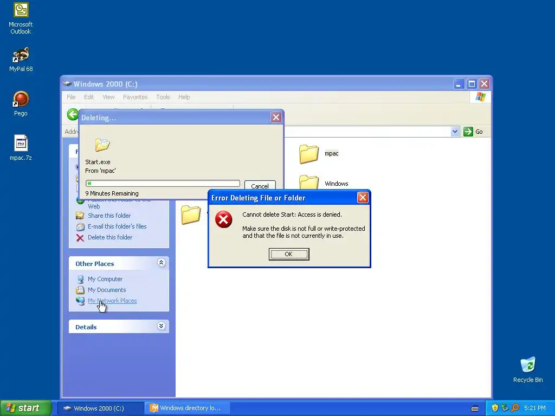Open the View menu

click(108, 97)
